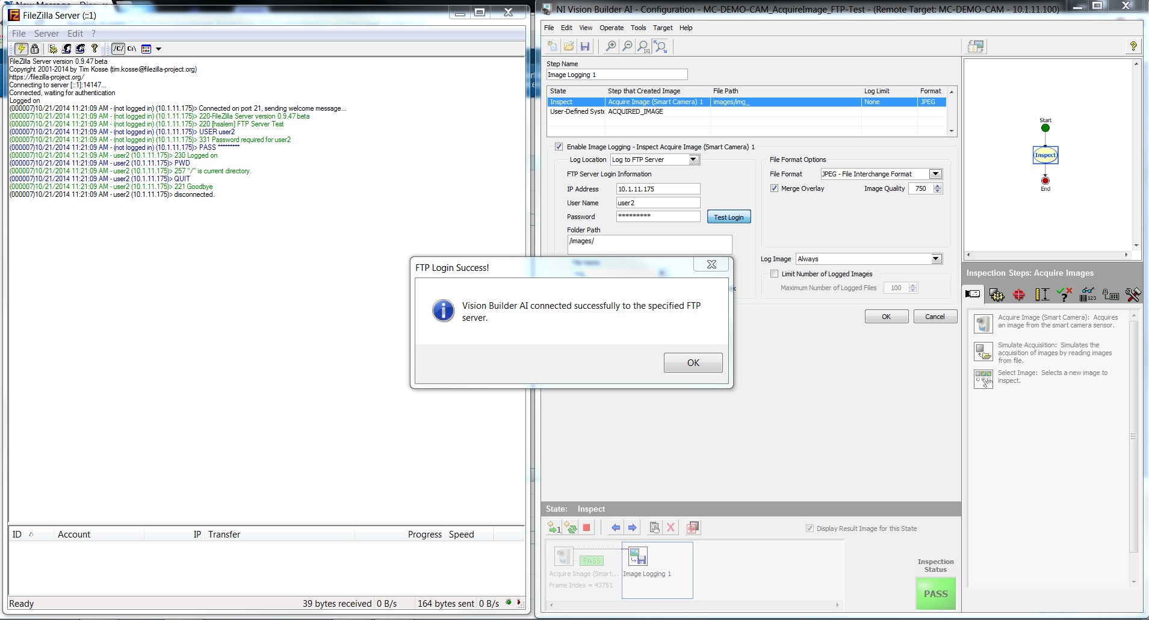Click the FileZilla question mark about icon
The image size is (1149, 620).
tap(94, 49)
